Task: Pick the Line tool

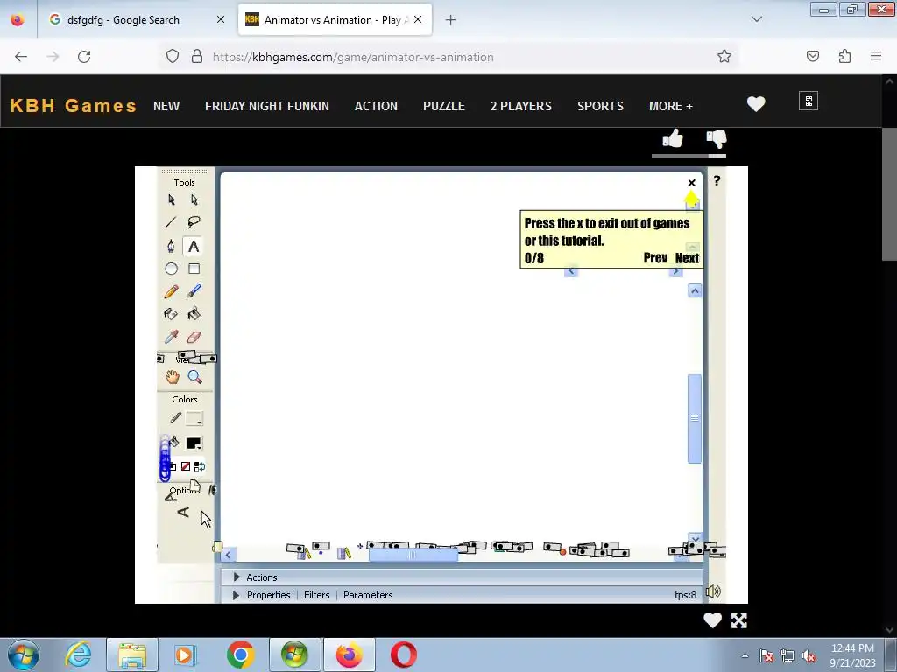Action: pyautogui.click(x=171, y=222)
